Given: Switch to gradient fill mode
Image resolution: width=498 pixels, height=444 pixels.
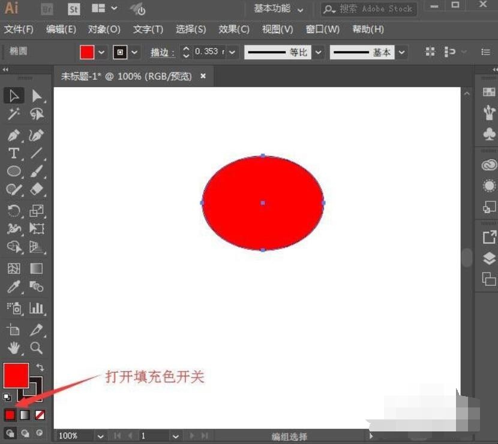Looking at the screenshot, I should click(x=25, y=415).
